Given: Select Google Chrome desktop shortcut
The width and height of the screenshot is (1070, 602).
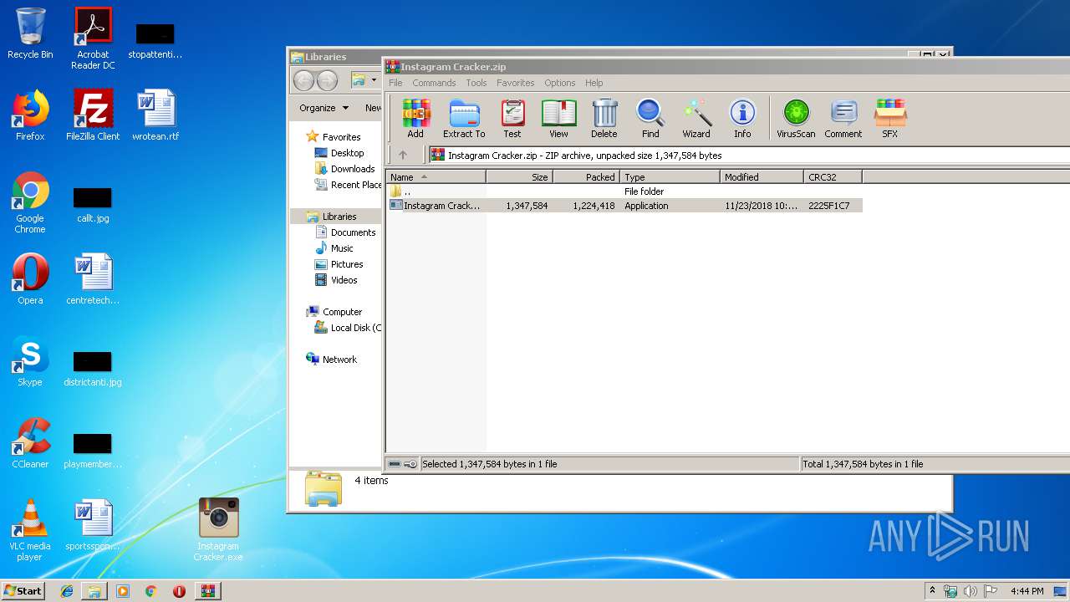Looking at the screenshot, I should [x=30, y=202].
